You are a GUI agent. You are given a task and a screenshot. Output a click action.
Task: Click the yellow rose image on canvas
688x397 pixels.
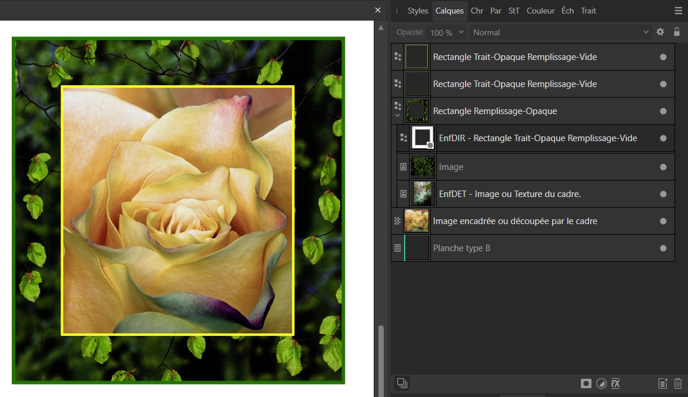(178, 211)
